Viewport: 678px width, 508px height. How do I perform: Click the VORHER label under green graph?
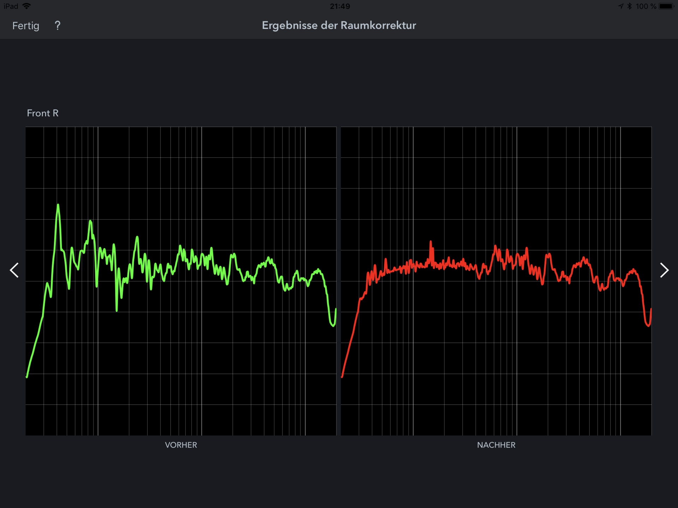click(x=181, y=445)
